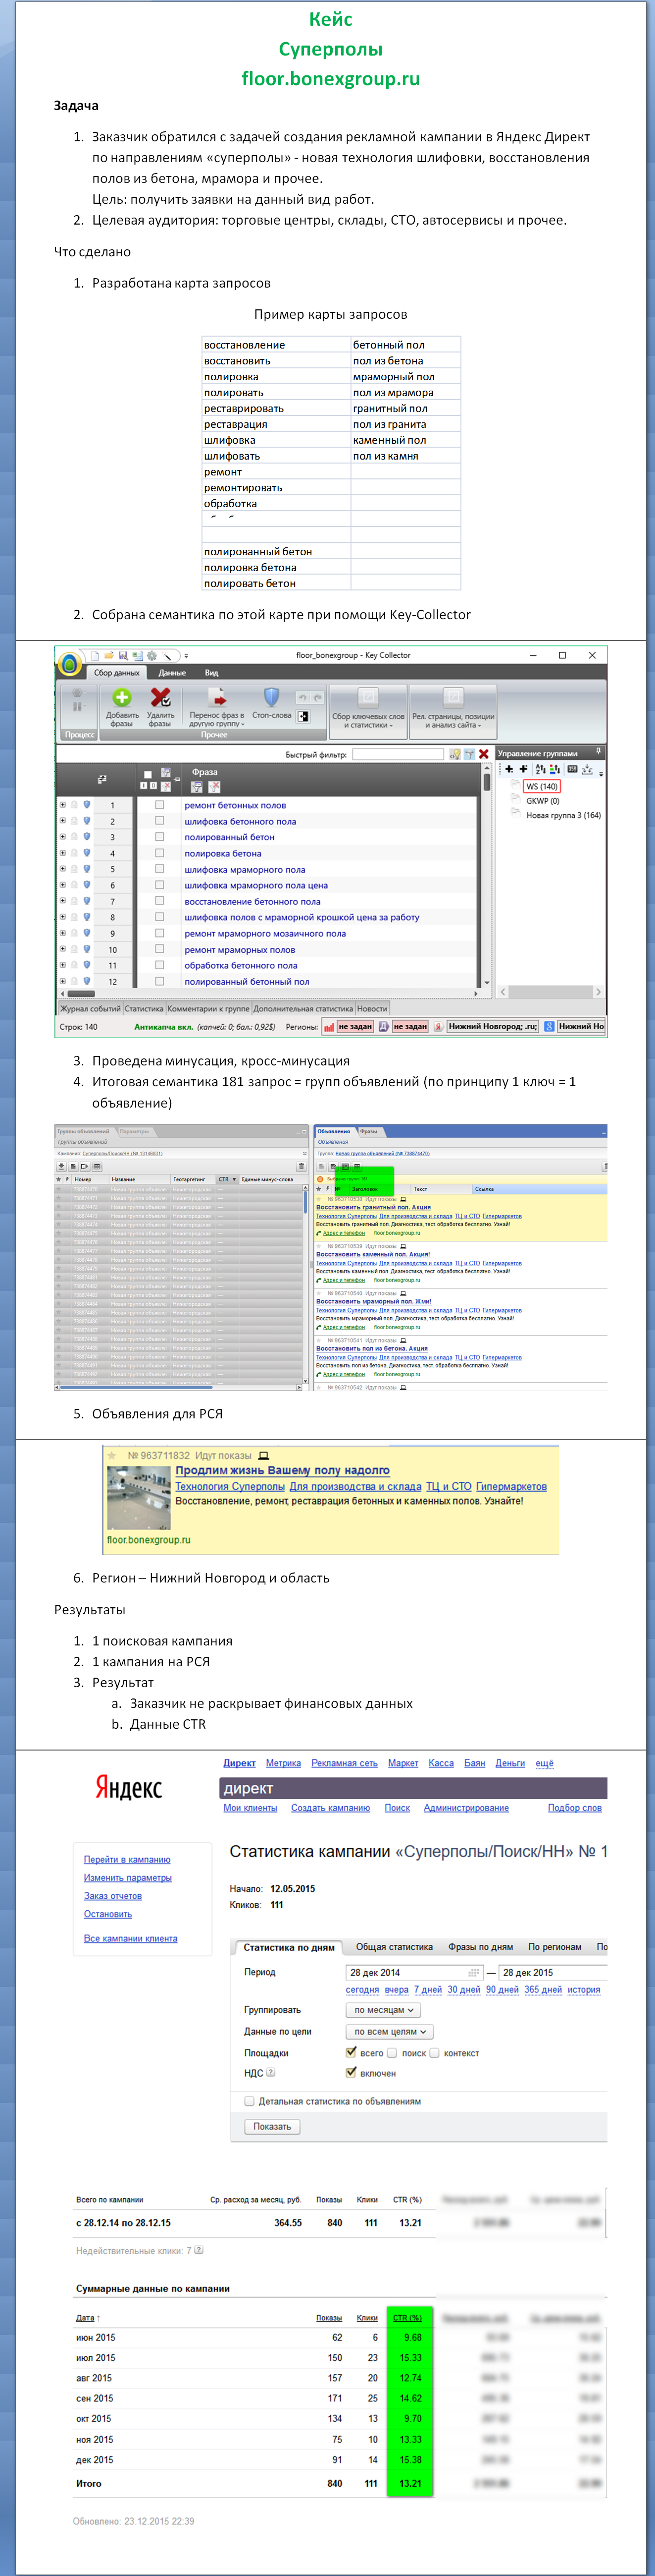Open the Журнал событий bottom tab
The width and height of the screenshot is (655, 2576).
coord(90,1008)
